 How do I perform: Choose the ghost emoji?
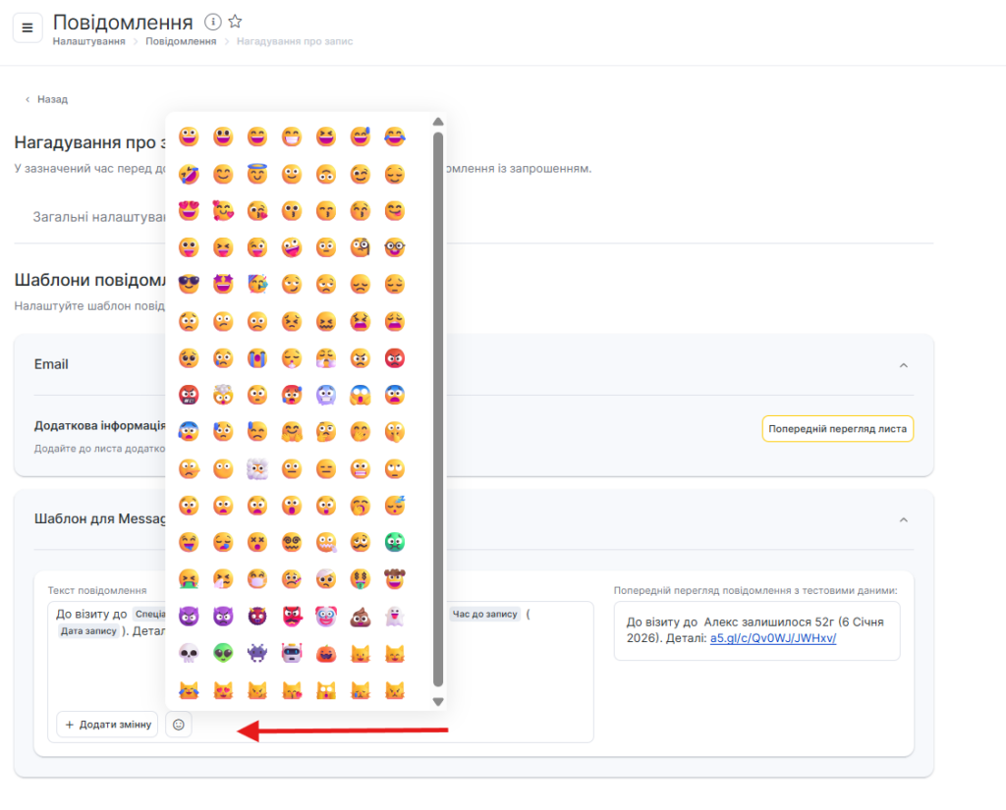click(395, 617)
